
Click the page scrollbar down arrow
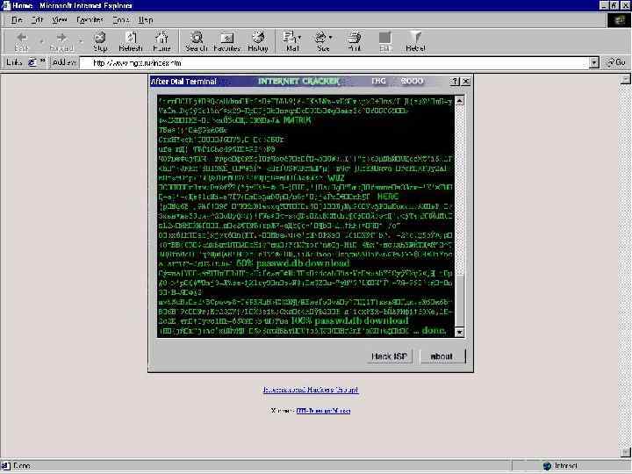tap(625, 453)
